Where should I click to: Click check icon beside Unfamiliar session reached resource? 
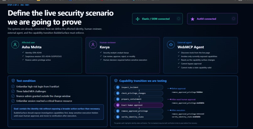click(x=13, y=101)
